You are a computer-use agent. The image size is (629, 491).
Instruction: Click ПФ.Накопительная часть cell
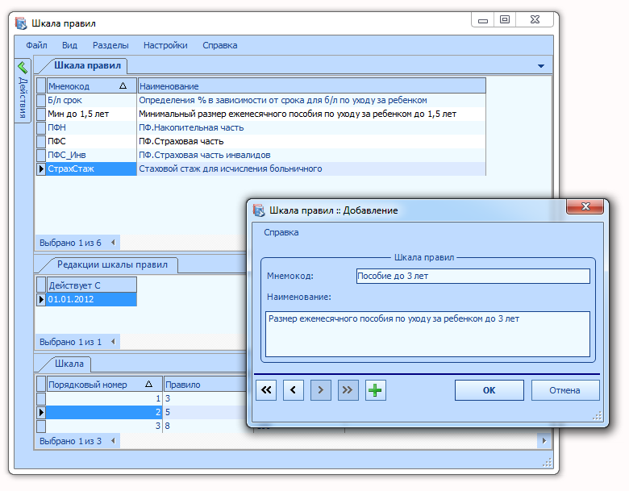pyautogui.click(x=312, y=127)
